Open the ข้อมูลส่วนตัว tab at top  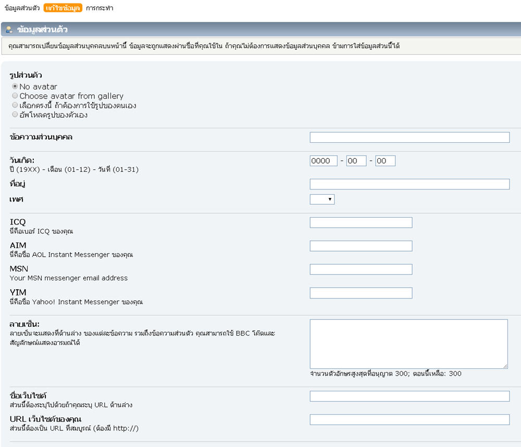point(22,8)
